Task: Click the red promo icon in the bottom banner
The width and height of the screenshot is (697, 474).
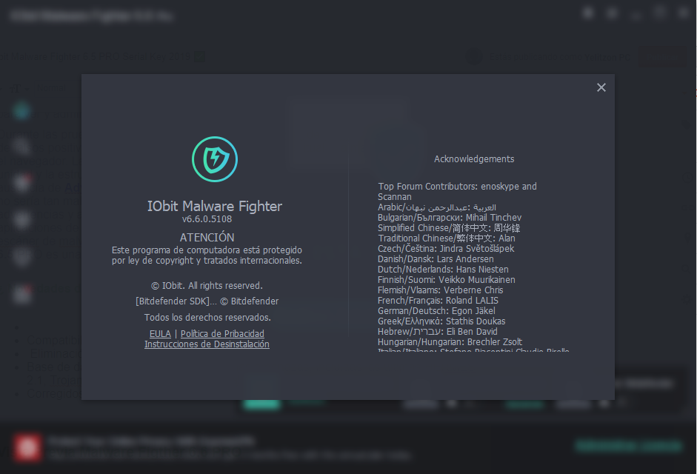Action: (x=27, y=447)
